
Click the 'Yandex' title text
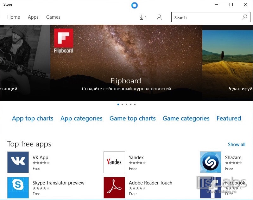point(136,158)
